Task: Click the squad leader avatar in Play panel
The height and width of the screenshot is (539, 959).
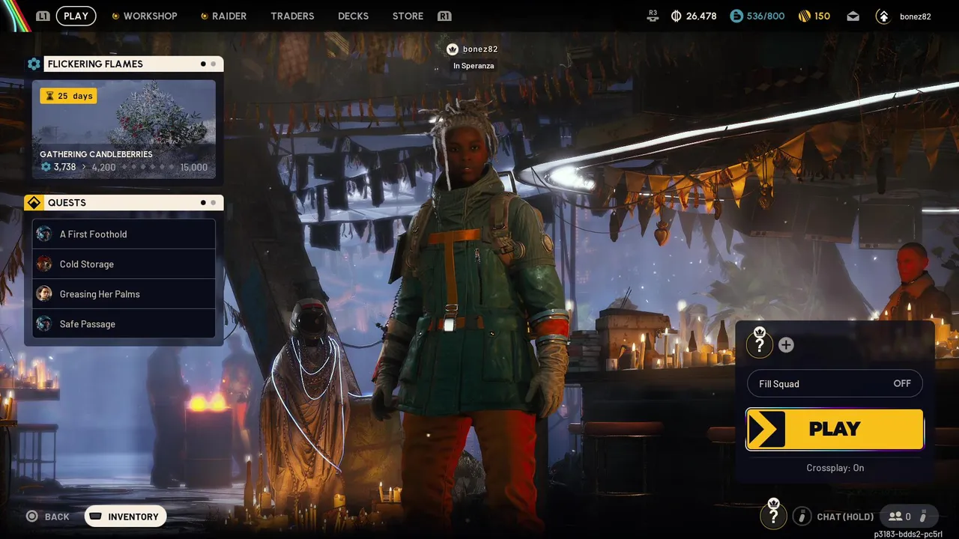Action: 760,344
